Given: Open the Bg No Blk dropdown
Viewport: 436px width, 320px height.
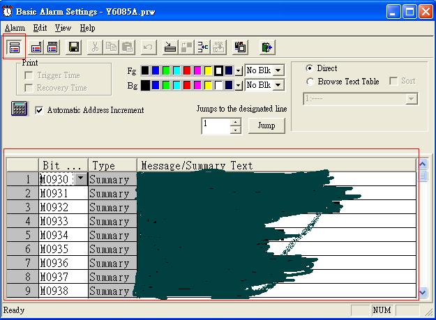Looking at the screenshot, I should [278, 85].
